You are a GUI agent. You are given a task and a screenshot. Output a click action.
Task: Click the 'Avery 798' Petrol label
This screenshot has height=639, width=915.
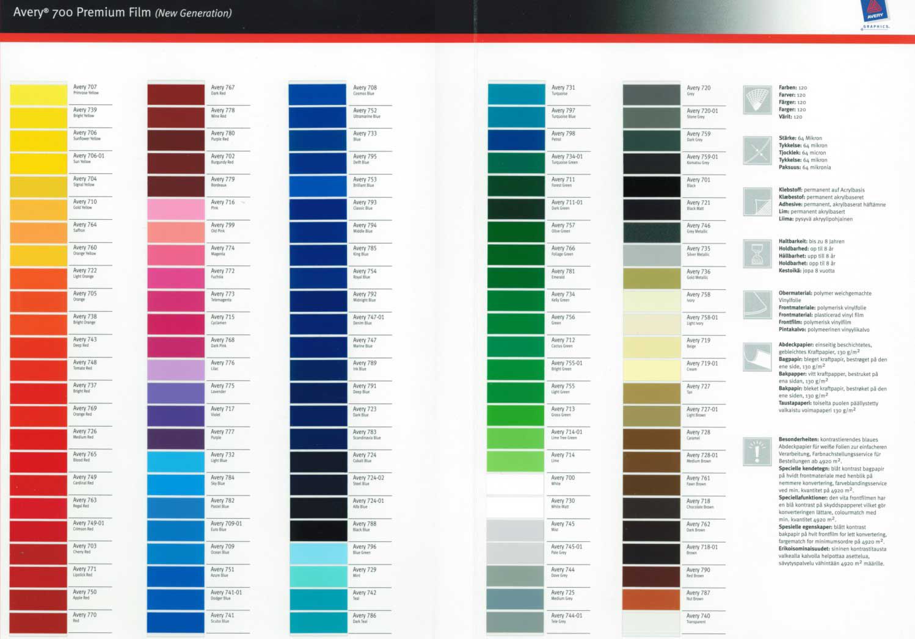(563, 135)
